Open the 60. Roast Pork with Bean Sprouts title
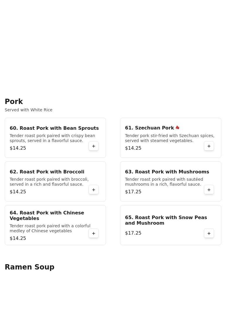 pos(54,128)
